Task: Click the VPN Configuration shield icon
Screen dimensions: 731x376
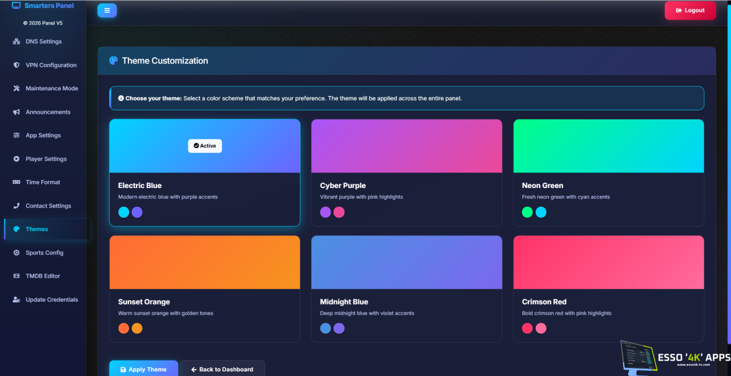Action: pos(17,65)
